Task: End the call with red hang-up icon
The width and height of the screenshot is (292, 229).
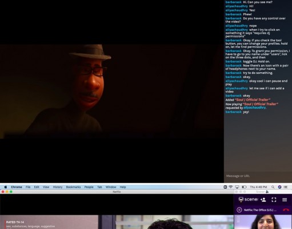Action: coord(286,210)
